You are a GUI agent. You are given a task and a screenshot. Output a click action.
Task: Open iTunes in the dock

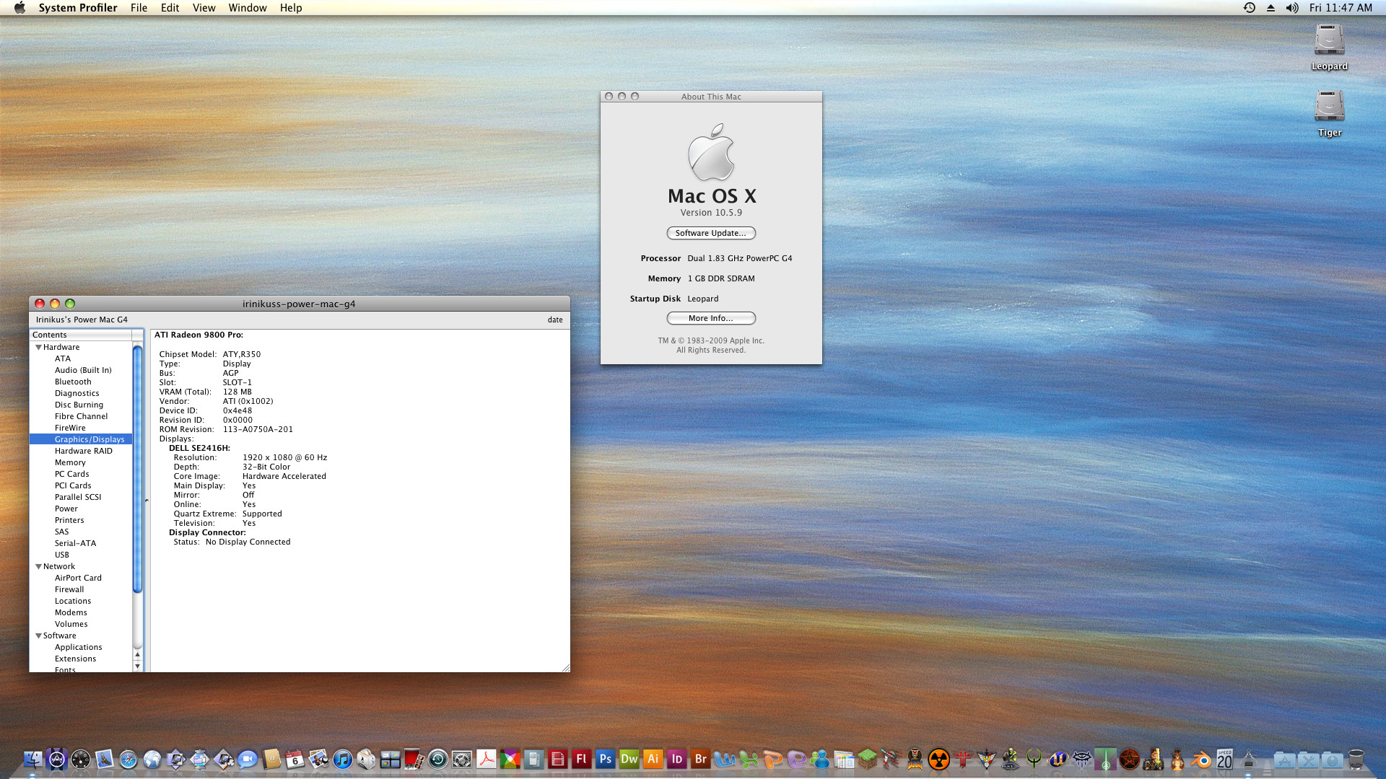342,760
